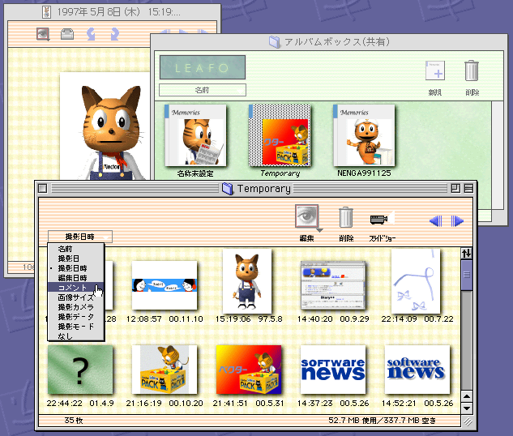Click the scroll down arrow in Temporary window
The image size is (513, 436).
[x=467, y=408]
